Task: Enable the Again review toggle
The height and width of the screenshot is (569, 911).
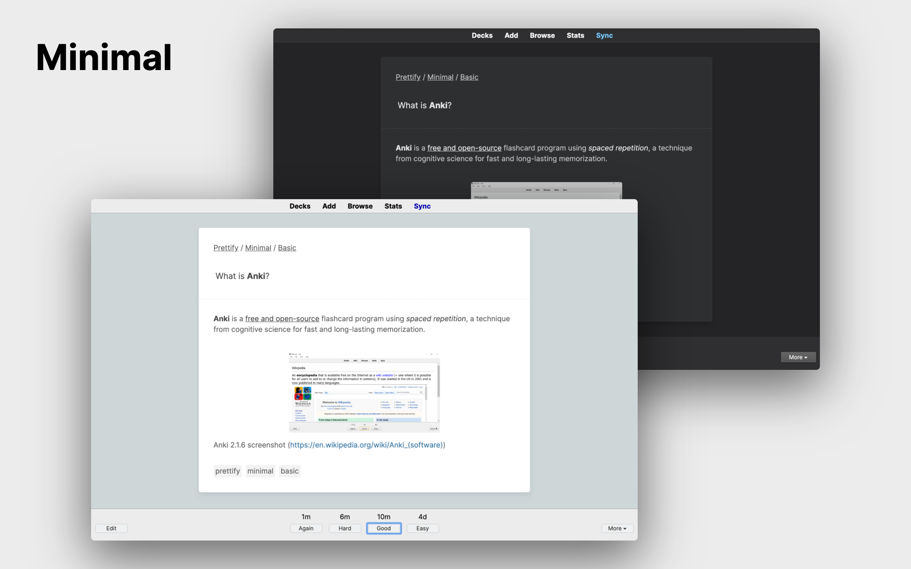Action: pyautogui.click(x=306, y=528)
